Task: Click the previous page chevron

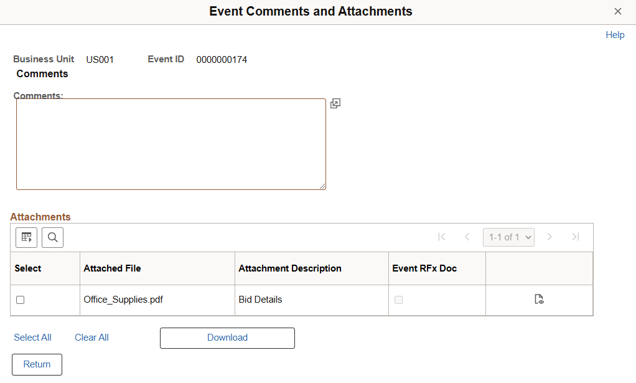Action: pos(467,237)
